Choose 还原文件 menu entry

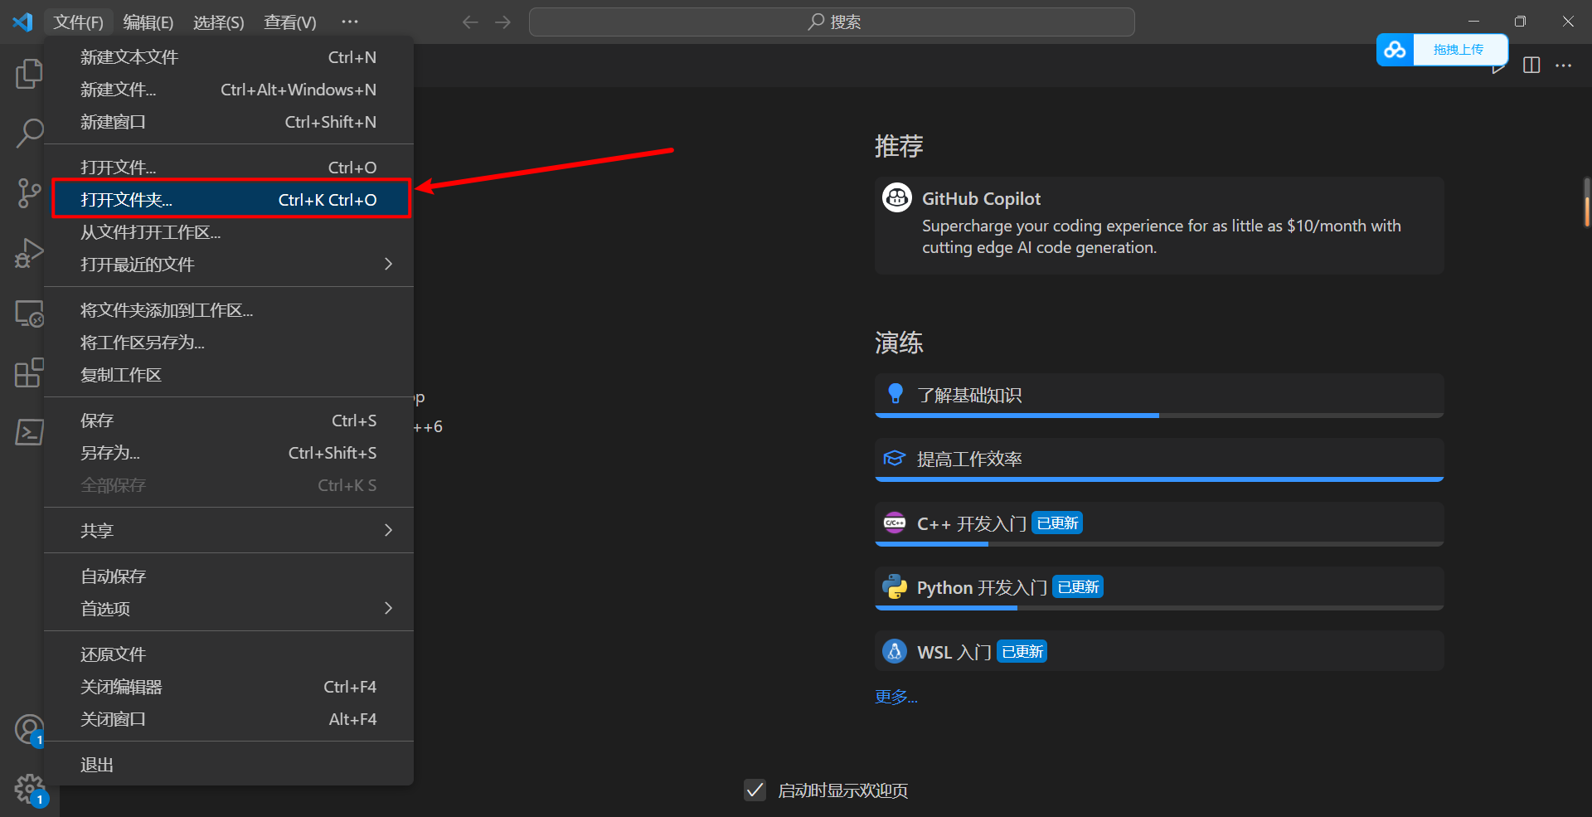tap(229, 654)
